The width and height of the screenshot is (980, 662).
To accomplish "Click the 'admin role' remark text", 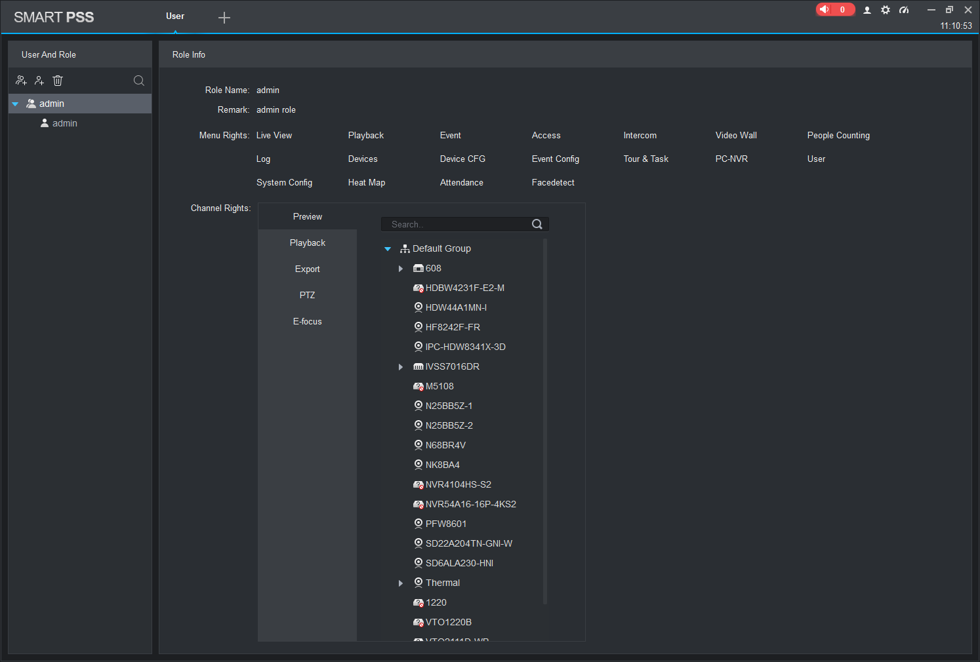I will [276, 110].
